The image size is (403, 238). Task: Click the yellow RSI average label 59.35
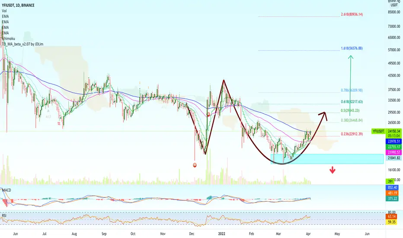click(391, 222)
